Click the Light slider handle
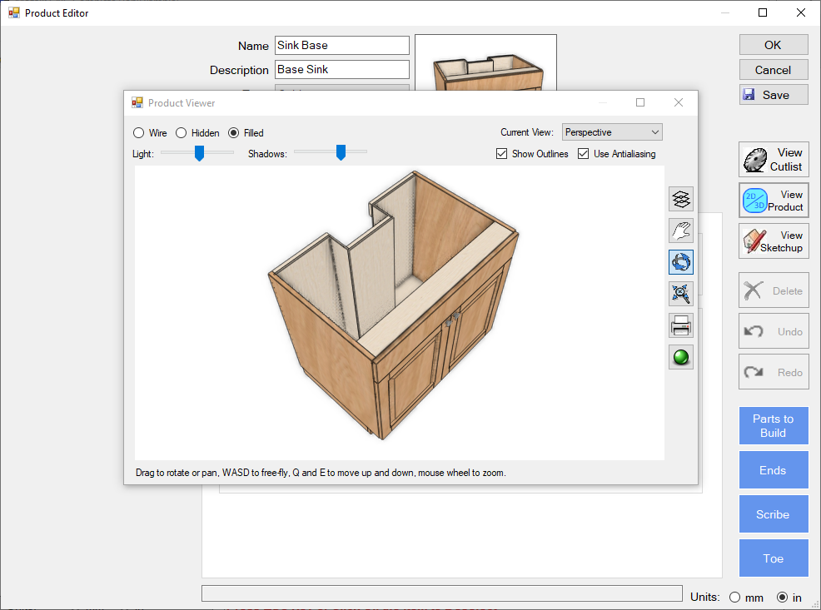This screenshot has width=821, height=610. click(x=199, y=153)
